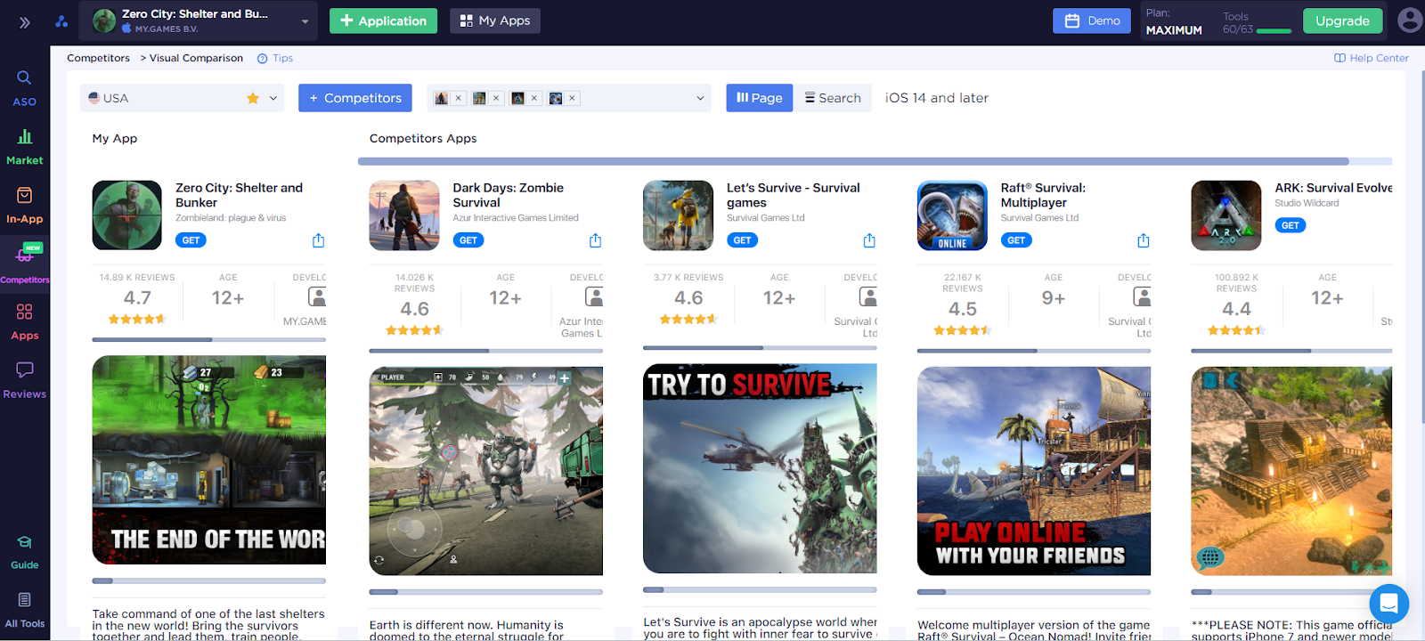Expand the left sidebar with double chevron
This screenshot has width=1425, height=641.
click(x=25, y=22)
